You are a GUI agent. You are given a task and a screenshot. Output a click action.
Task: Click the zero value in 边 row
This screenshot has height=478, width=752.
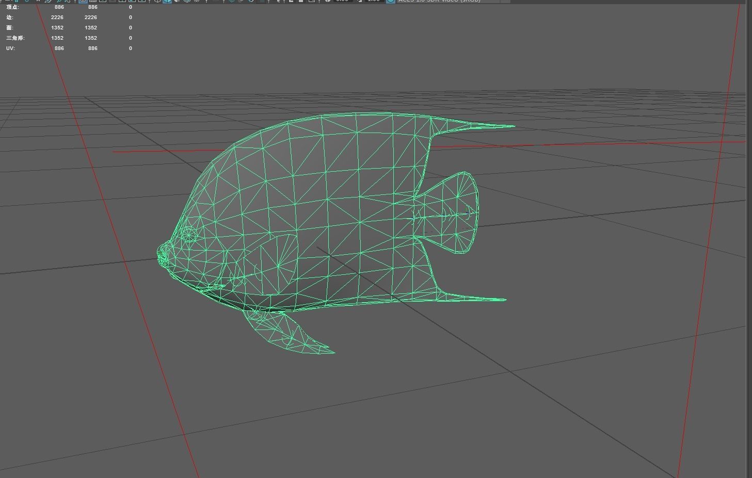(x=131, y=18)
